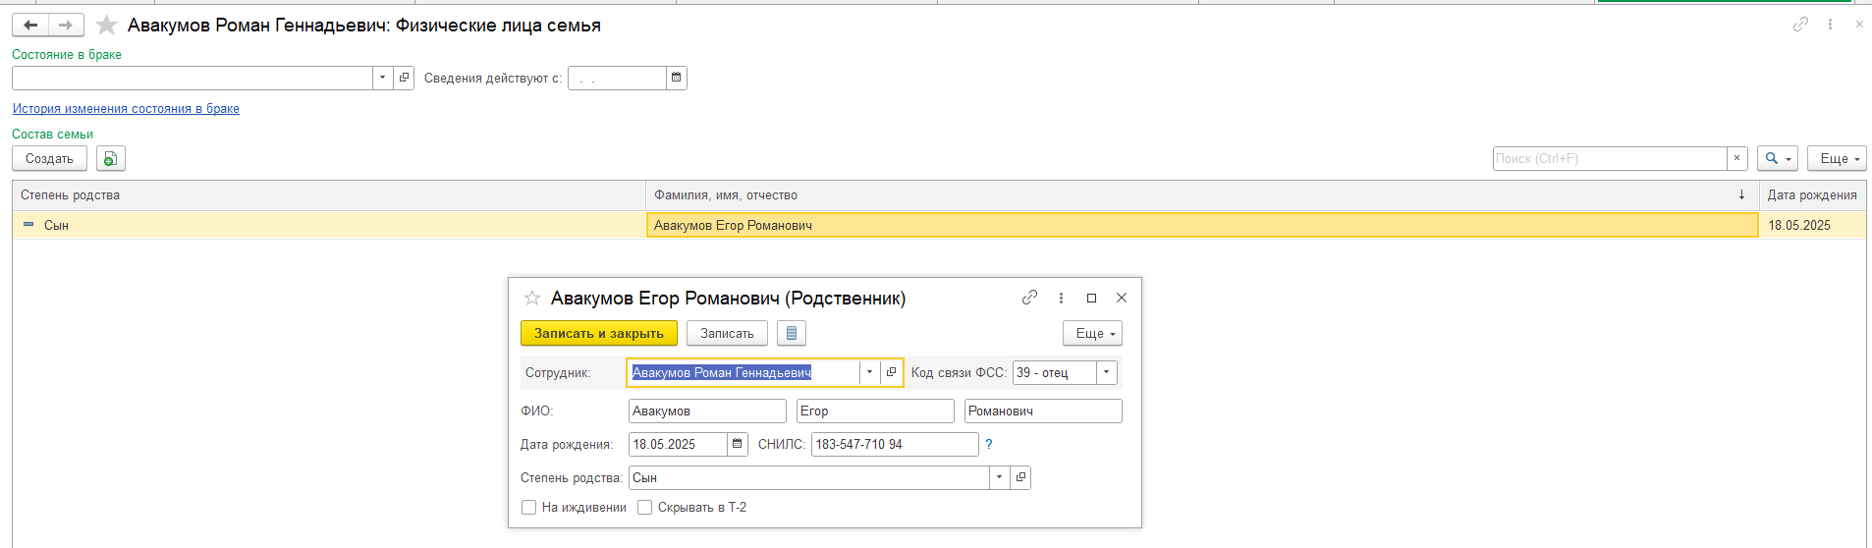Open the Состояние в браке dropdown
Image resolution: width=1872 pixels, height=548 pixels.
[x=382, y=78]
